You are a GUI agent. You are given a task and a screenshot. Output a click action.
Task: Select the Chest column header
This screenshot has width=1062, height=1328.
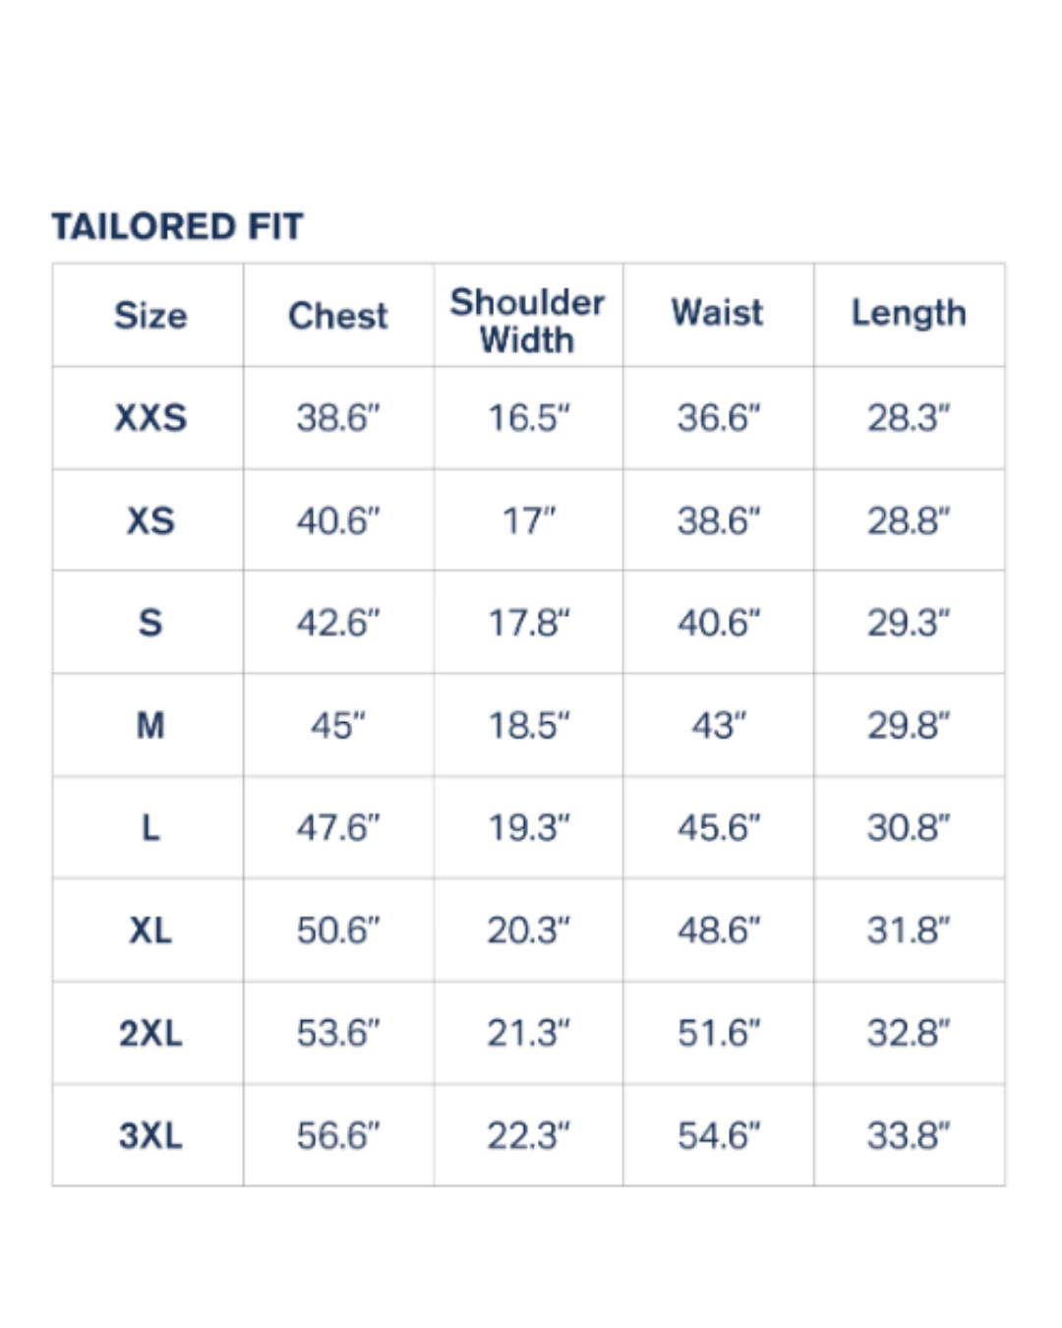(338, 316)
